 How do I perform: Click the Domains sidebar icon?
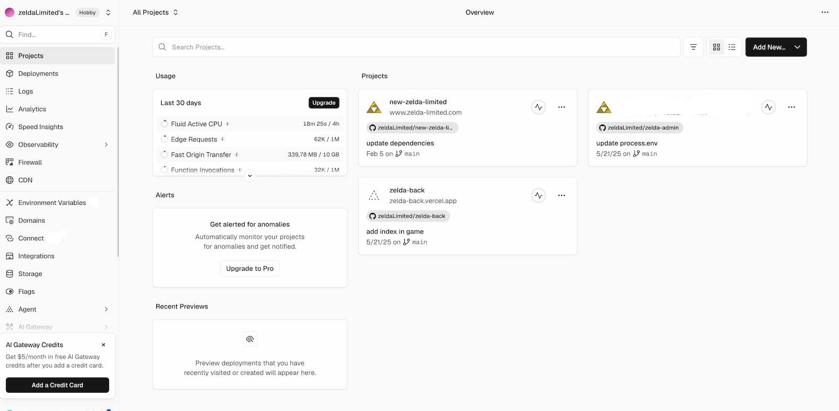coord(9,220)
